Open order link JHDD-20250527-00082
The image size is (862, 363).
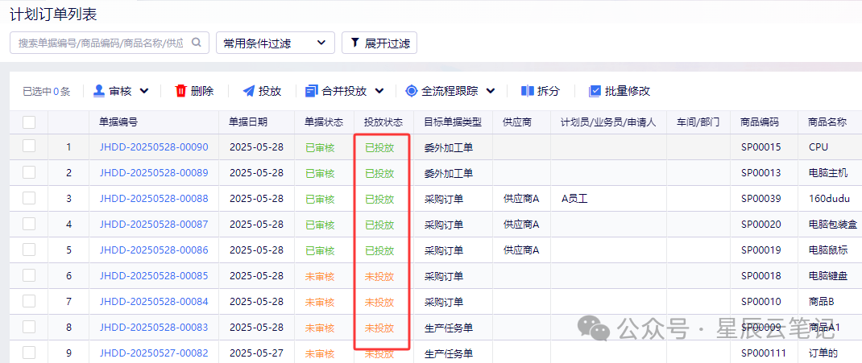pyautogui.click(x=154, y=353)
